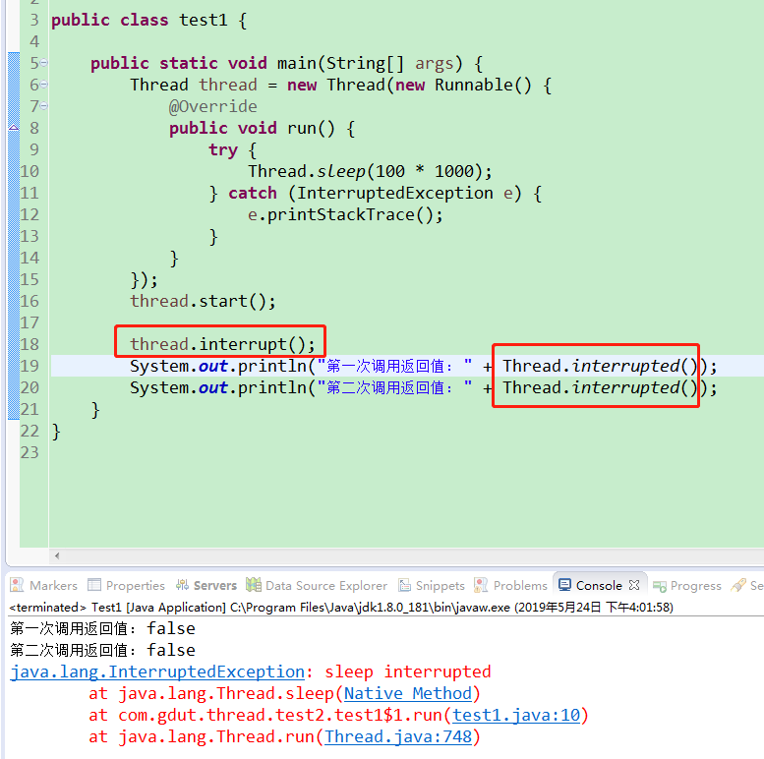Collapse @Override fold marker on line 7

click(44, 106)
